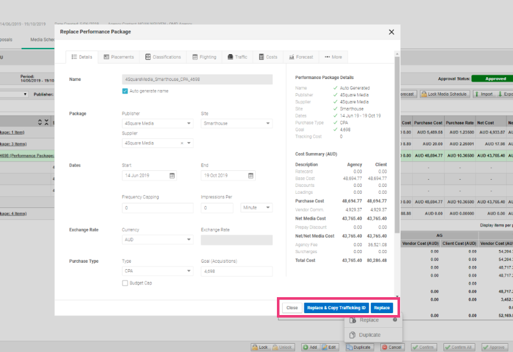
Task: Open the Currency dropdown showing AUD
Action: [158, 240]
